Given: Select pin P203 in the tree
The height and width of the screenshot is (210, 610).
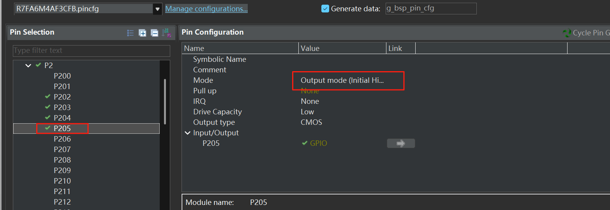Looking at the screenshot, I should 62,107.
